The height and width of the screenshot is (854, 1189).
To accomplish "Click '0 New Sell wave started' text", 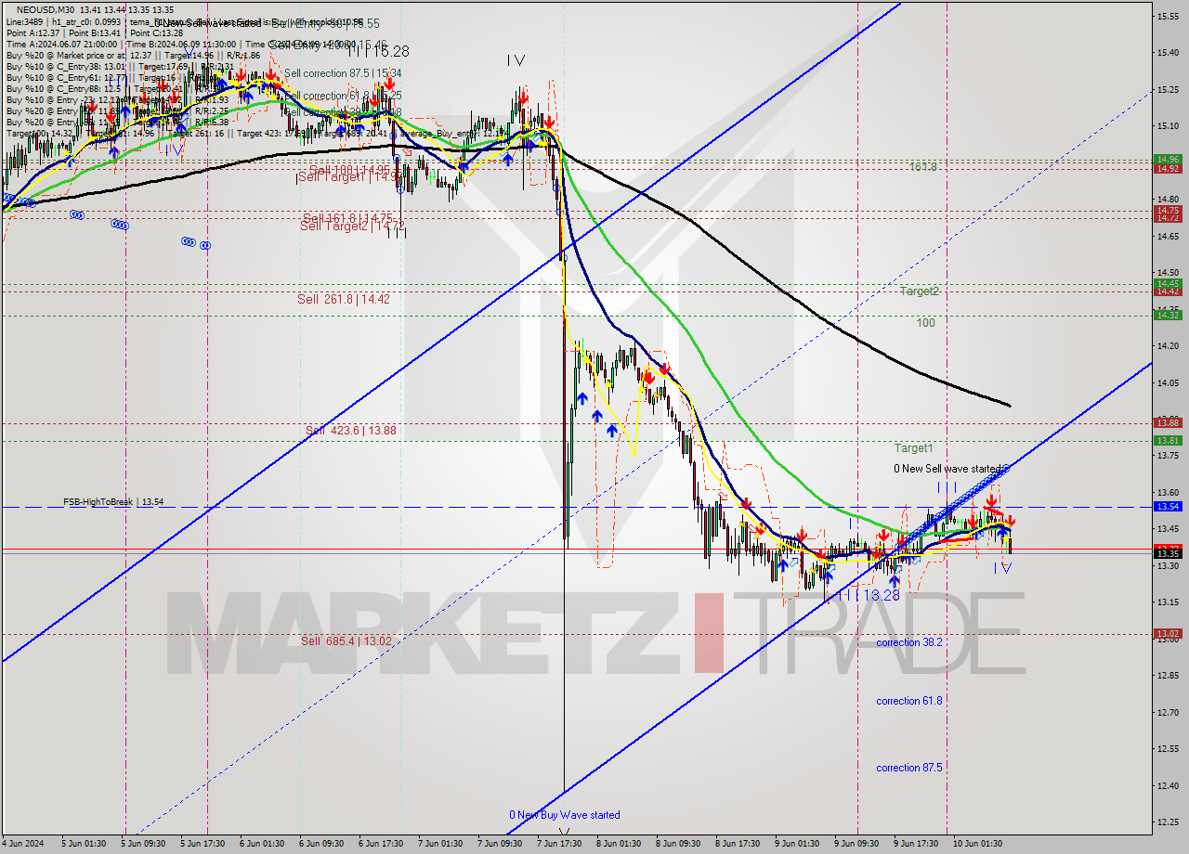I will pyautogui.click(x=947, y=469).
